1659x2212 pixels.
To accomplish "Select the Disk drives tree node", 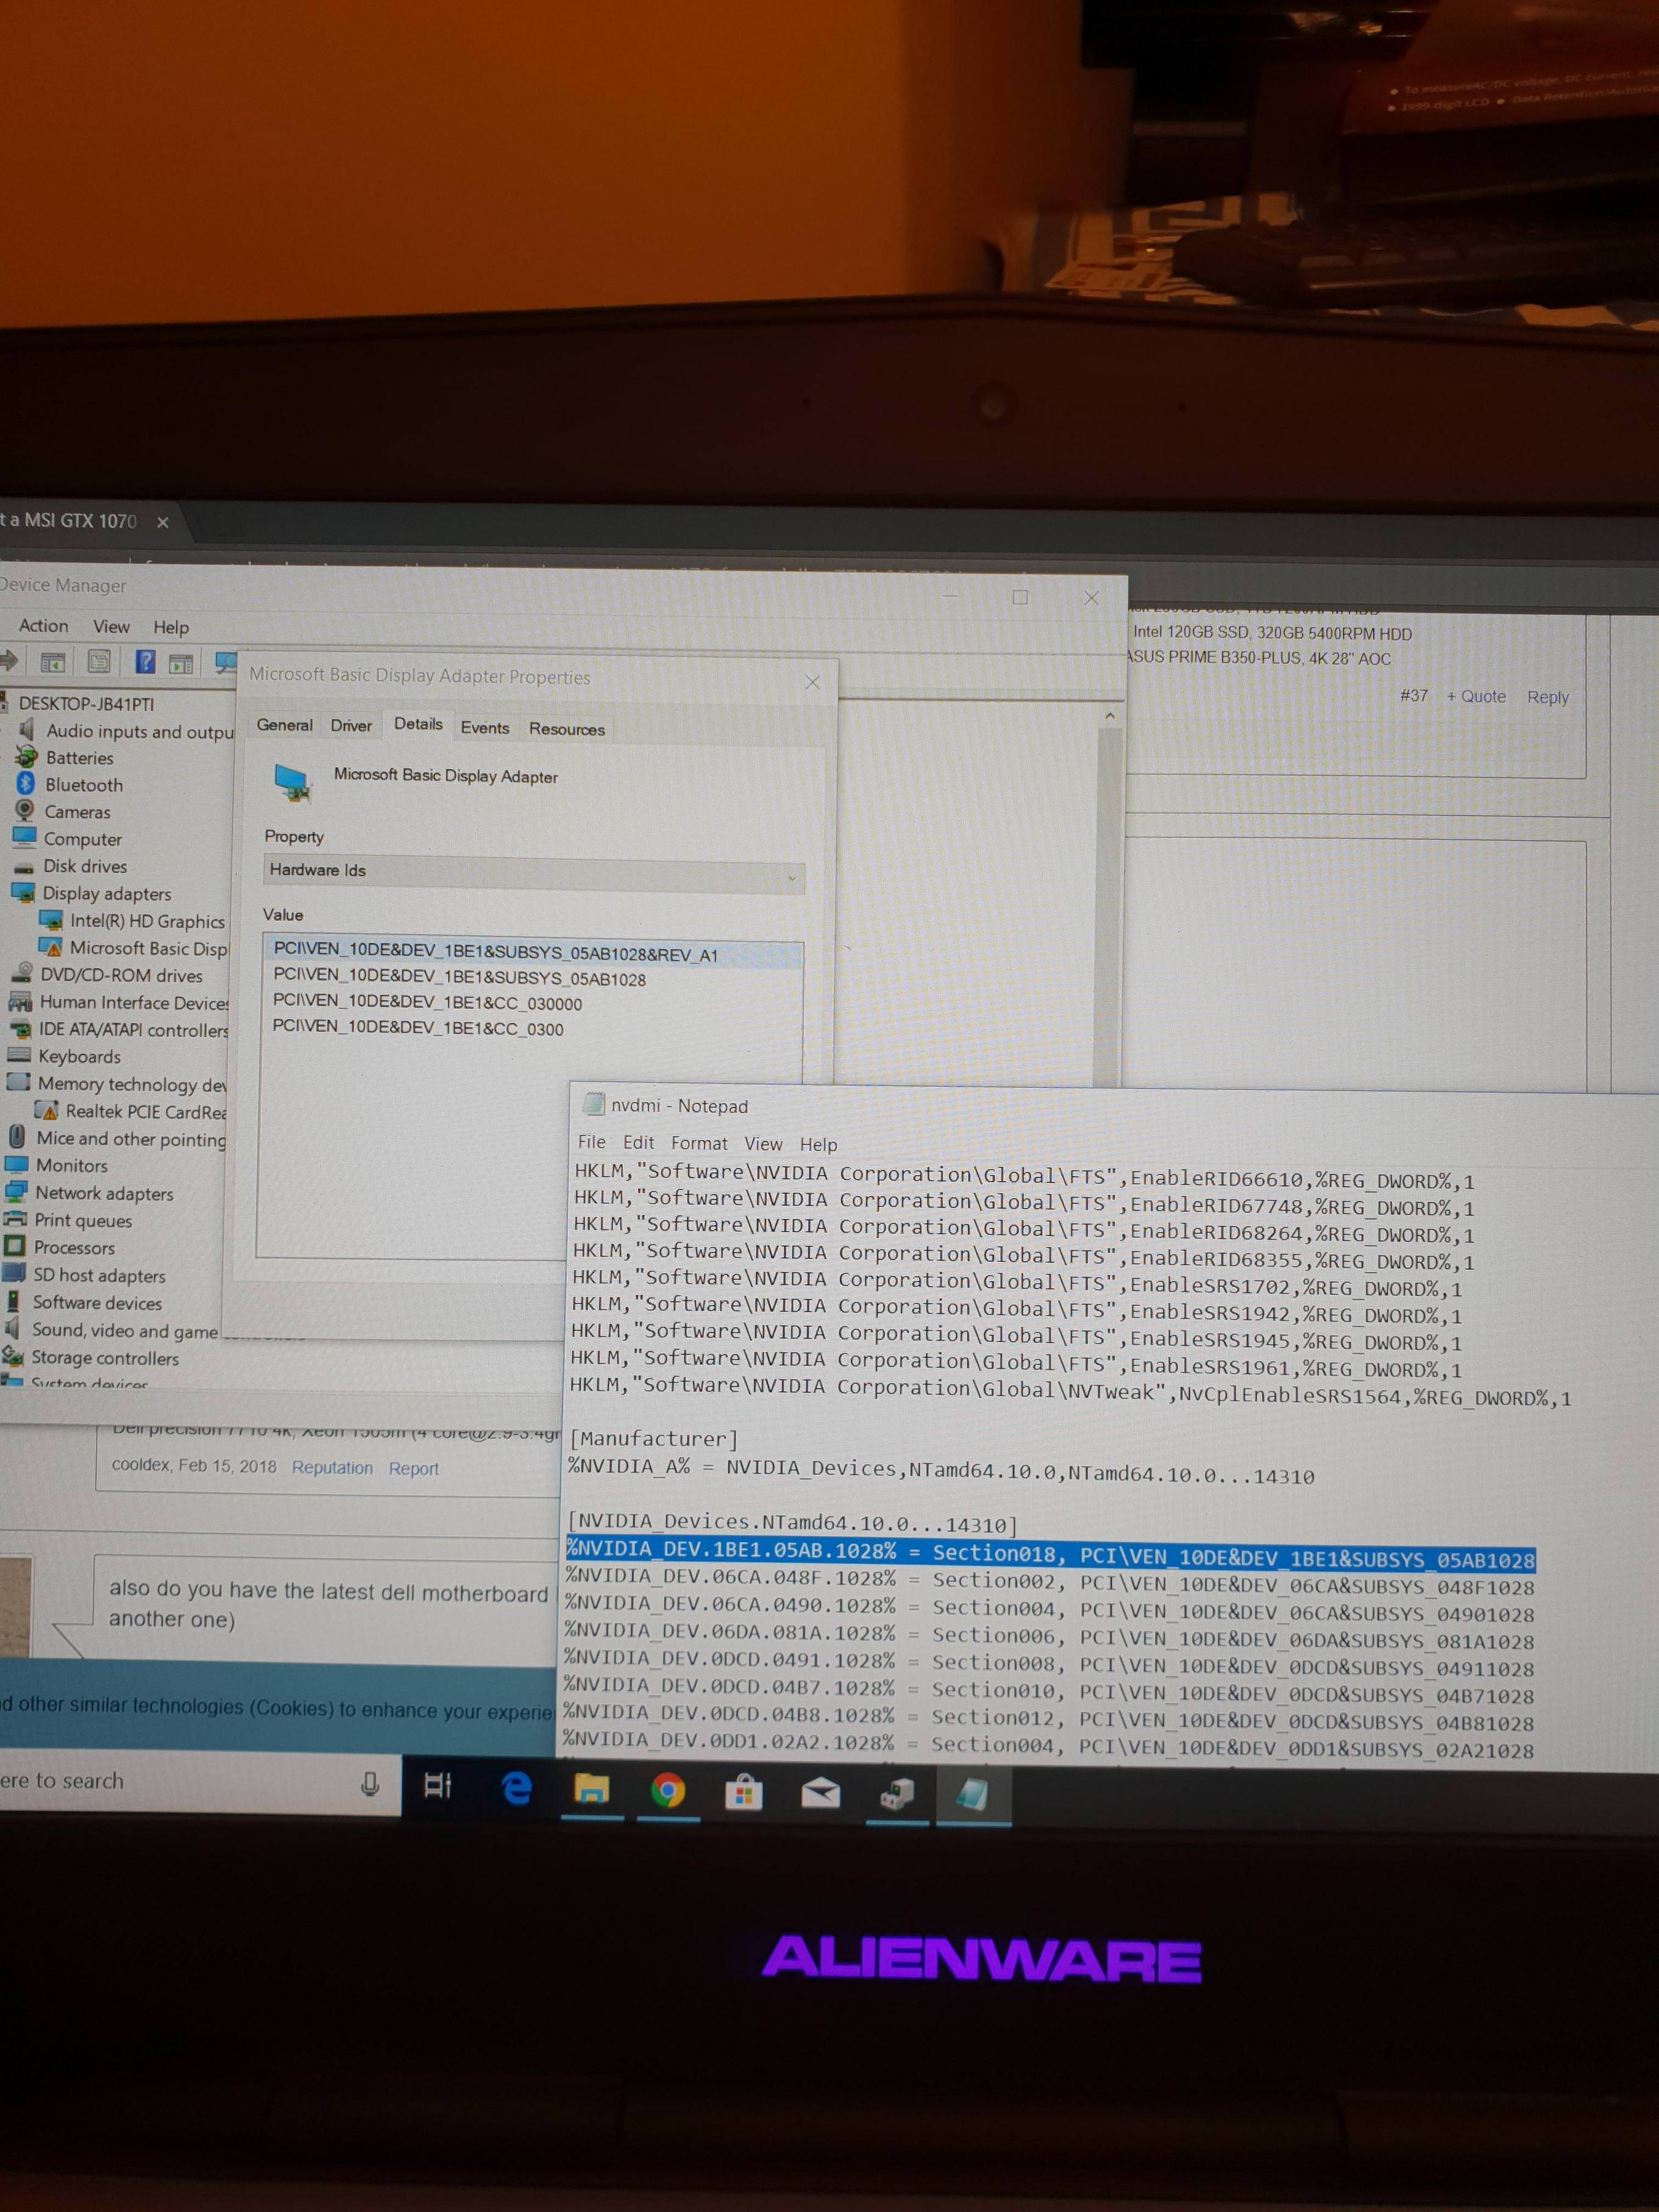I will 85,866.
